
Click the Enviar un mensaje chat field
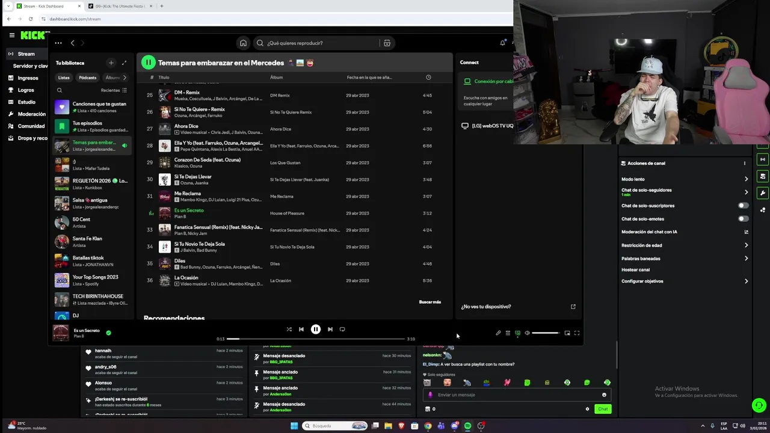click(x=516, y=395)
